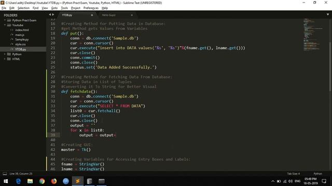
Task: Click the Sublime Text taskbar icon
Action: tap(78, 181)
